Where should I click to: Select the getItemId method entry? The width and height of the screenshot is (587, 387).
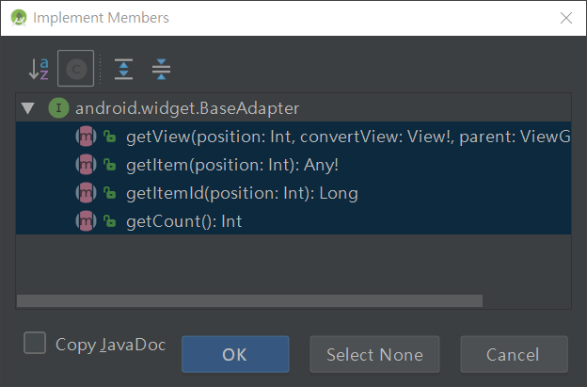tap(242, 193)
